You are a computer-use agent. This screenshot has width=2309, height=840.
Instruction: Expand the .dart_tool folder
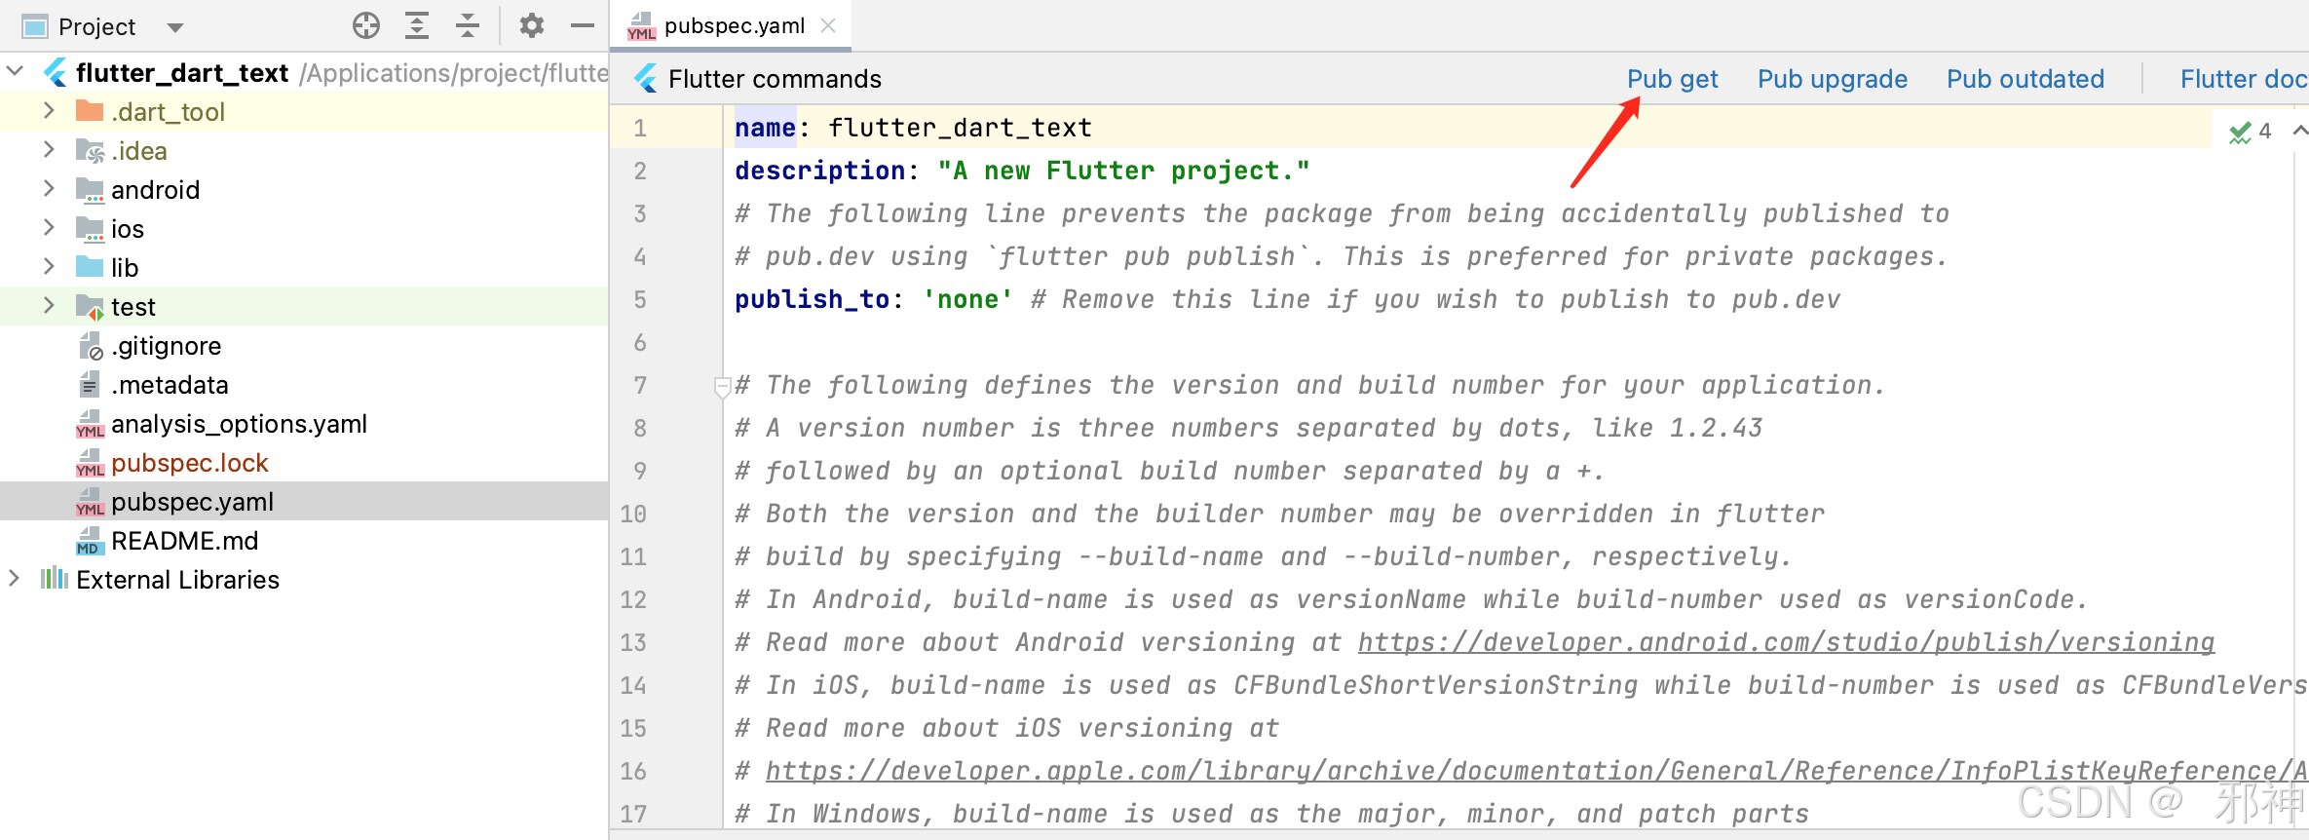pyautogui.click(x=49, y=111)
